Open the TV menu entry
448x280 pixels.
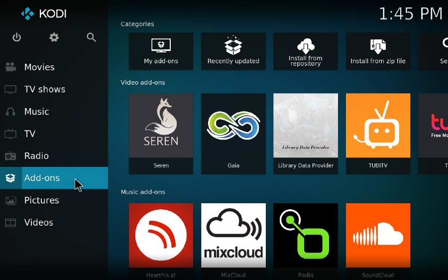(x=54, y=134)
